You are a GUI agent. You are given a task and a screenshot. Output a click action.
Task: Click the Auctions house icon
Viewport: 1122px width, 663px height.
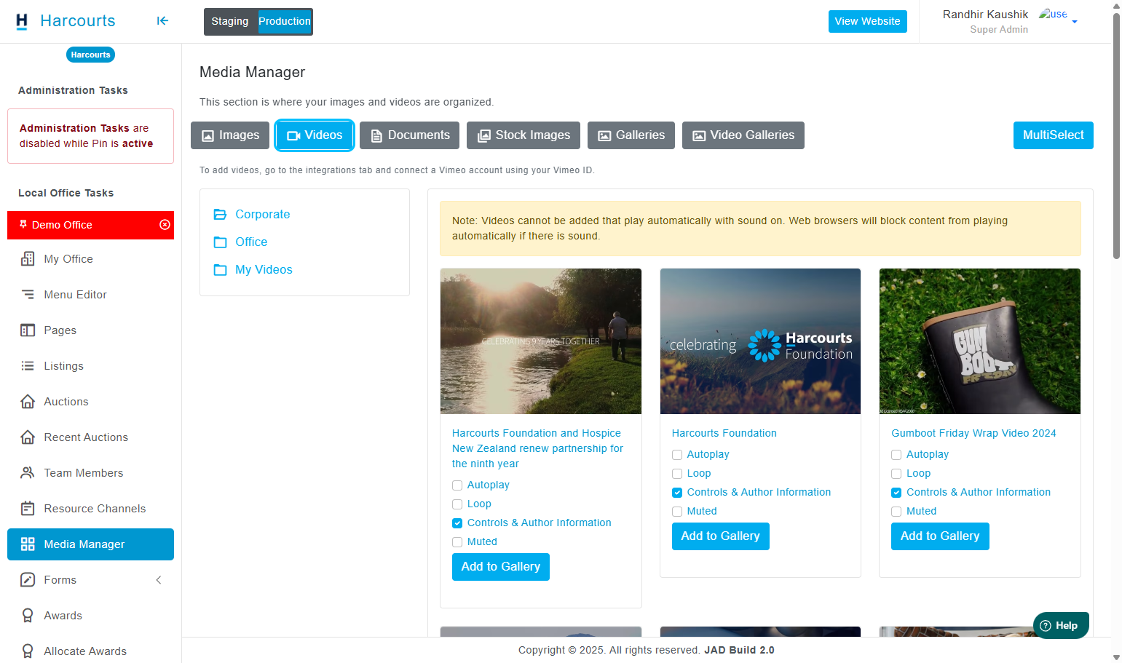pos(28,402)
